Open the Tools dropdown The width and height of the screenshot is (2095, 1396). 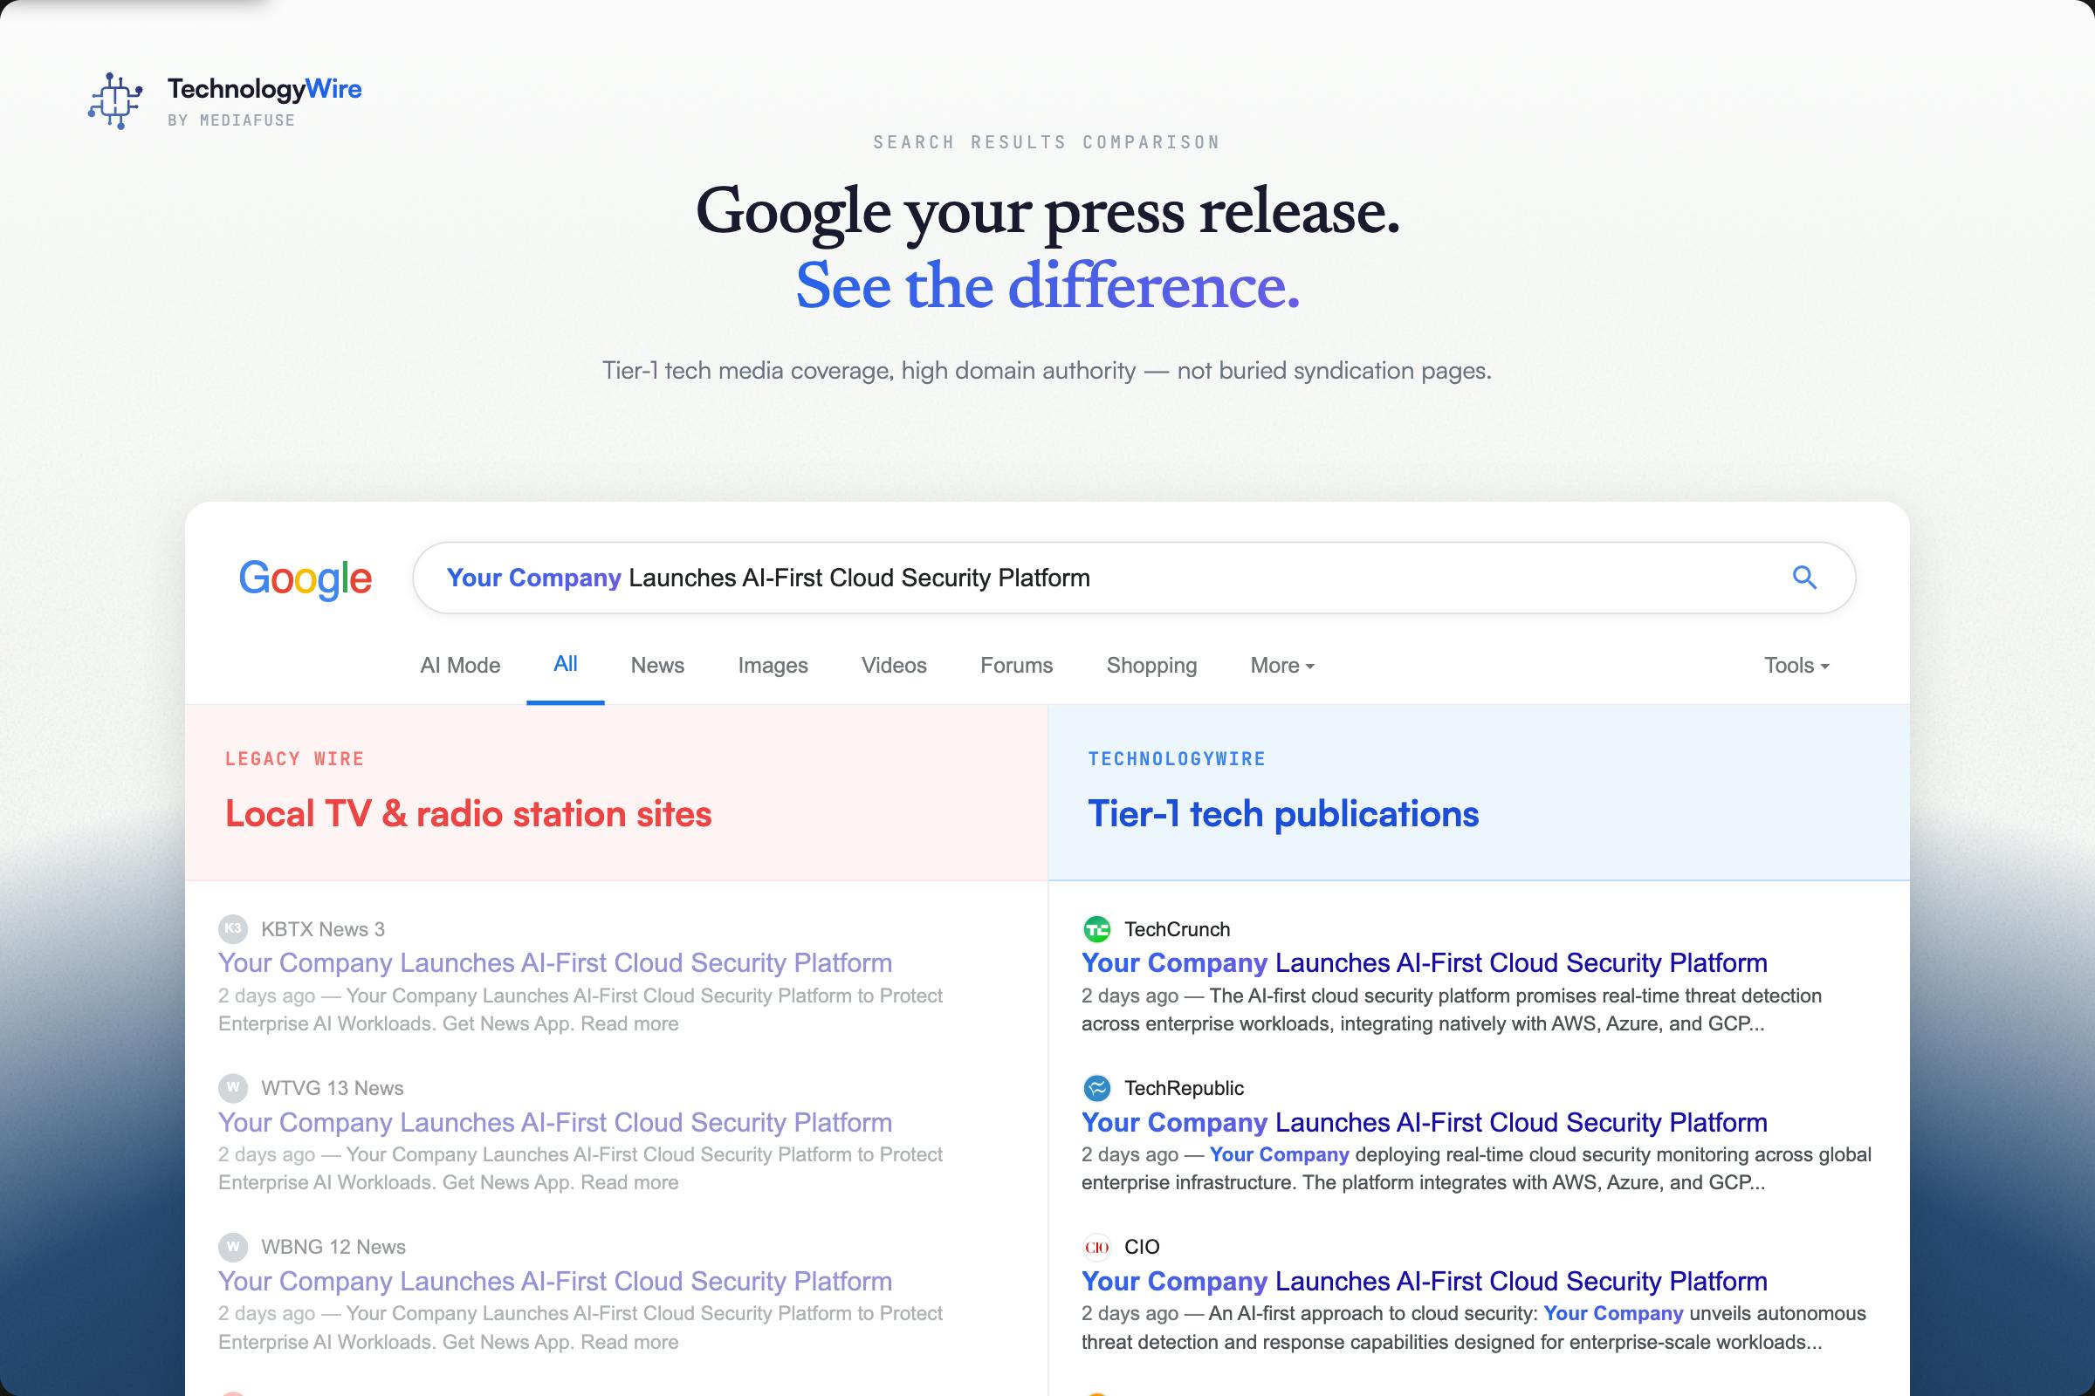(x=1796, y=665)
